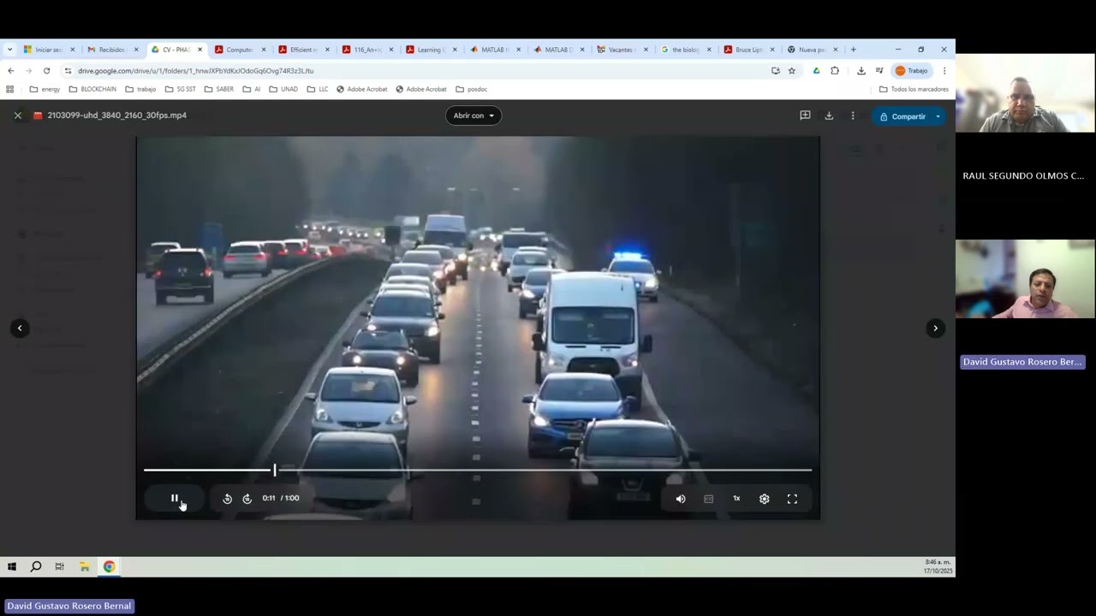Mute the video volume

(x=681, y=499)
